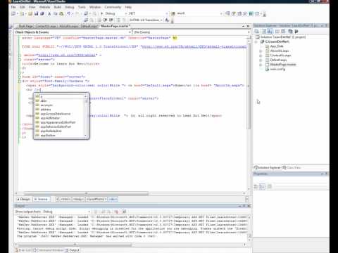Click the <html> tag navigator button
Screen dimensions: 338x253
coord(65,199)
